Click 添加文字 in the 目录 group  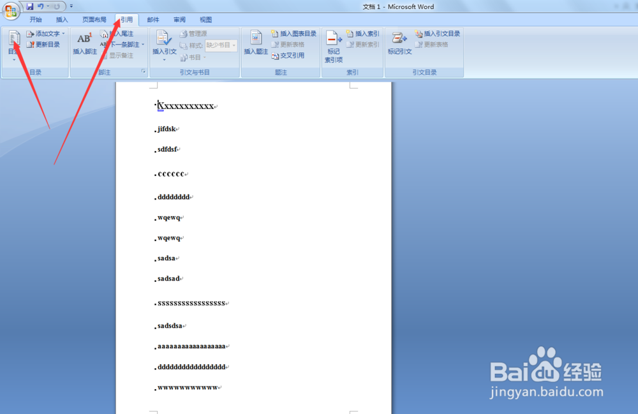[x=43, y=34]
